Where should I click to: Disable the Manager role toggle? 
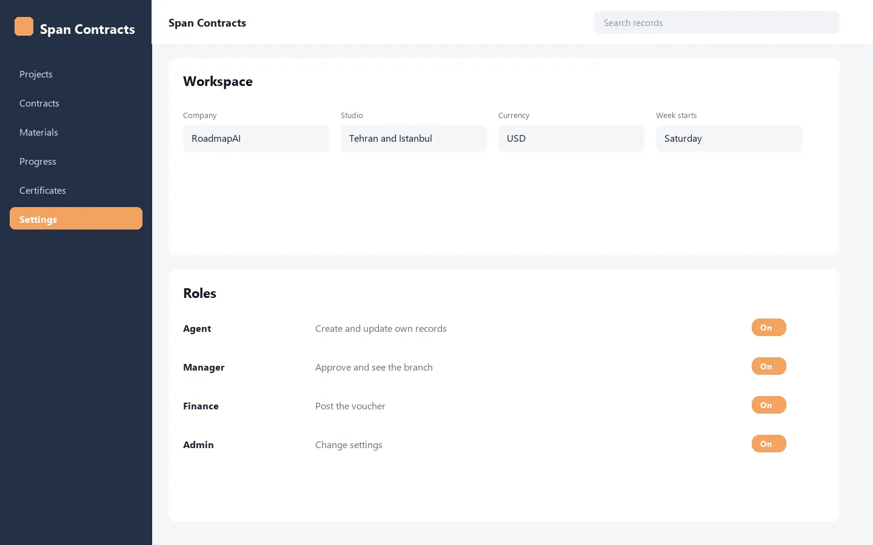point(769,366)
